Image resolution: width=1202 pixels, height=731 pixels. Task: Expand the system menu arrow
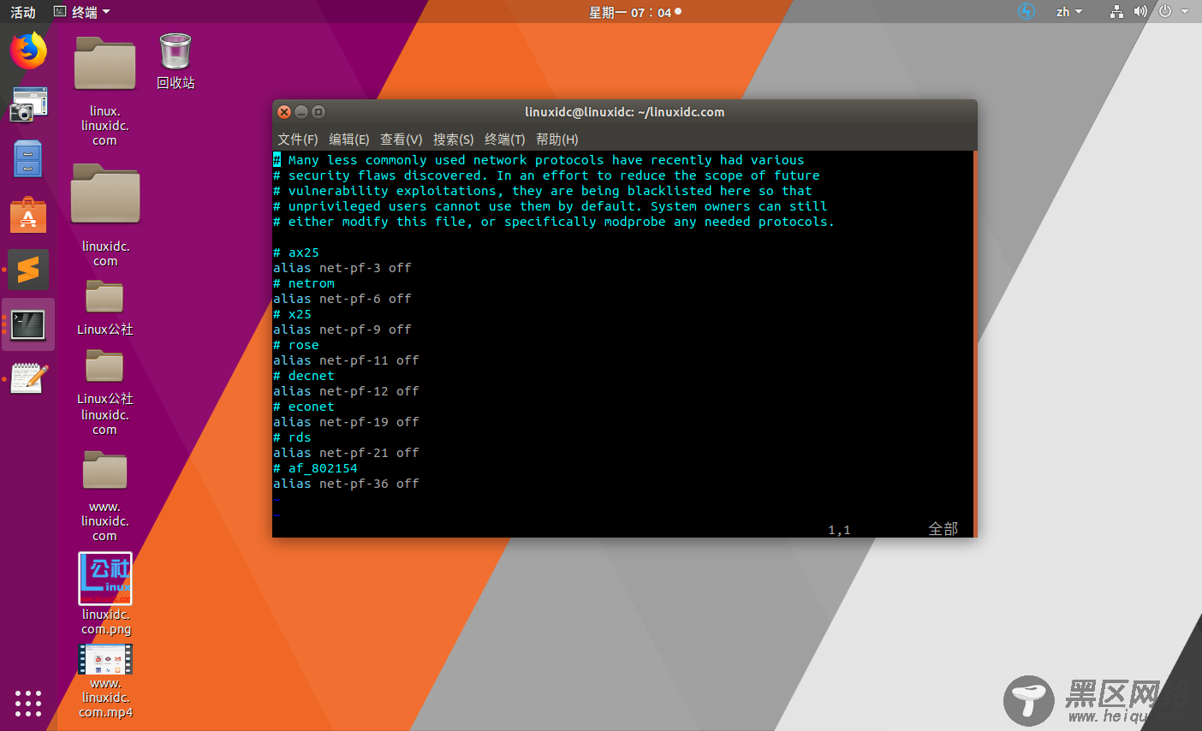coord(1186,12)
